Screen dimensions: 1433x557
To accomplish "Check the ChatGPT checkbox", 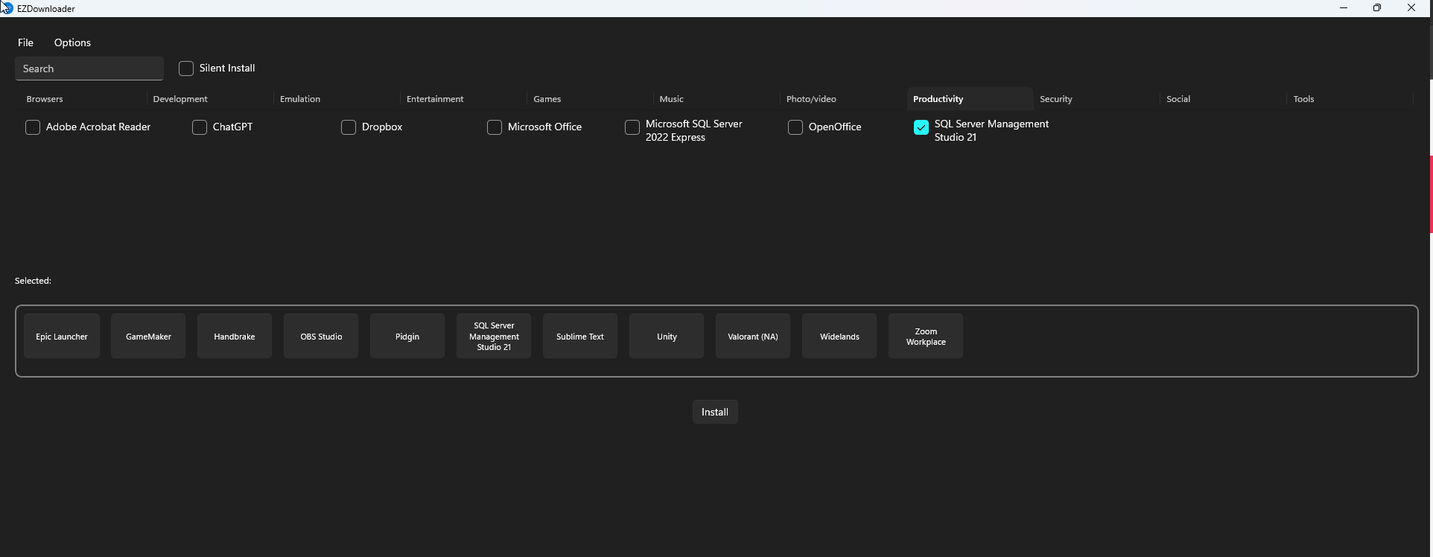I will pos(200,127).
